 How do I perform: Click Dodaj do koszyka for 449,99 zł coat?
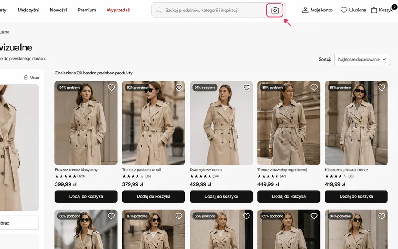pyautogui.click(x=289, y=196)
